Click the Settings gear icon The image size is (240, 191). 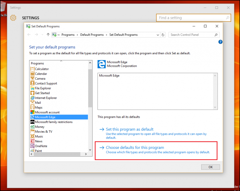tap(13, 18)
